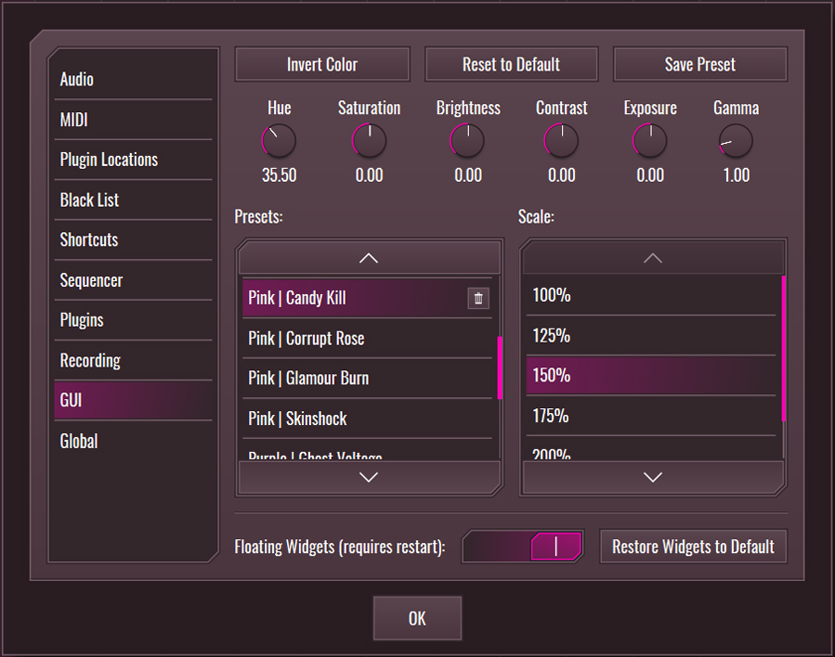Set scale to 125%

(x=651, y=336)
